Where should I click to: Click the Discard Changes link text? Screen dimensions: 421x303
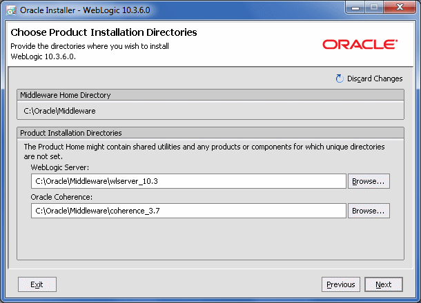coord(375,79)
